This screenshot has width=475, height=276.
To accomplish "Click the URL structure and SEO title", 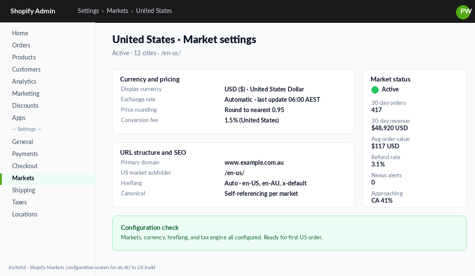I will point(153,153).
